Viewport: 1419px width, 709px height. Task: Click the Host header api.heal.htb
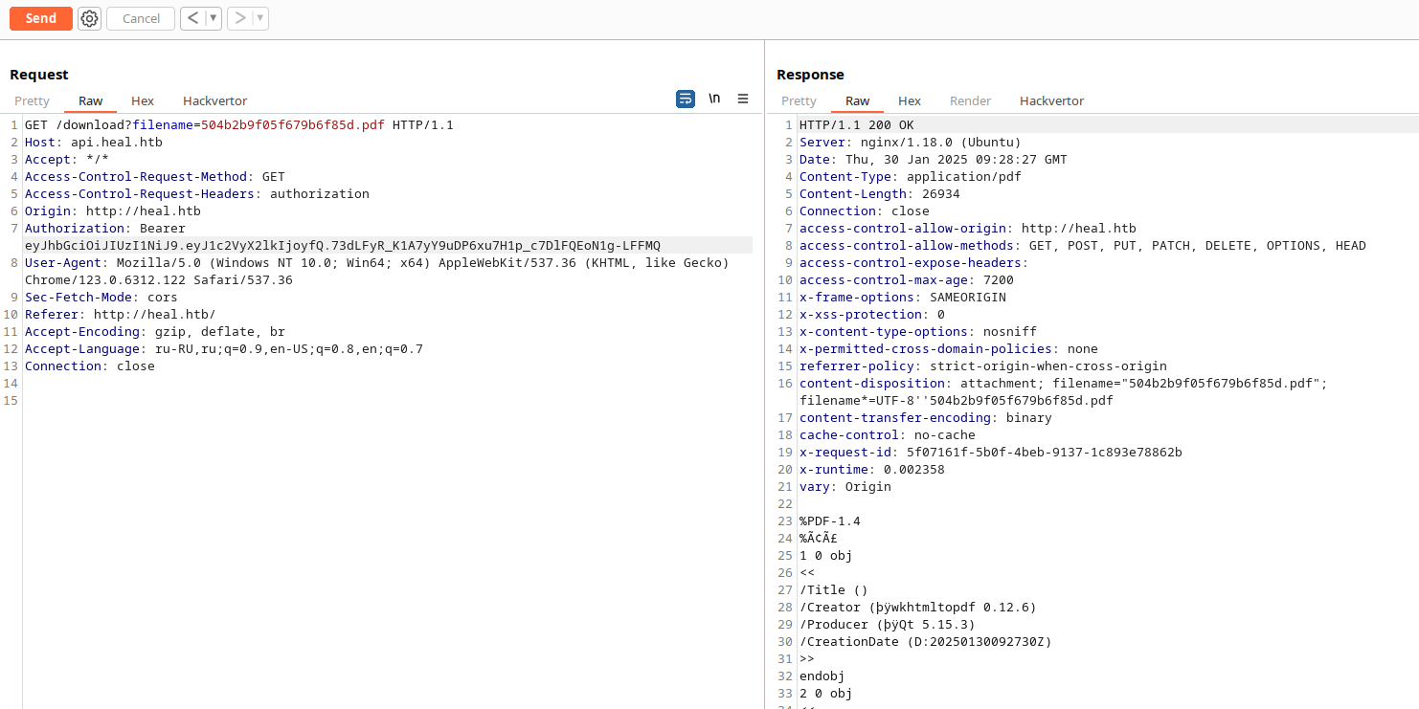(94, 142)
